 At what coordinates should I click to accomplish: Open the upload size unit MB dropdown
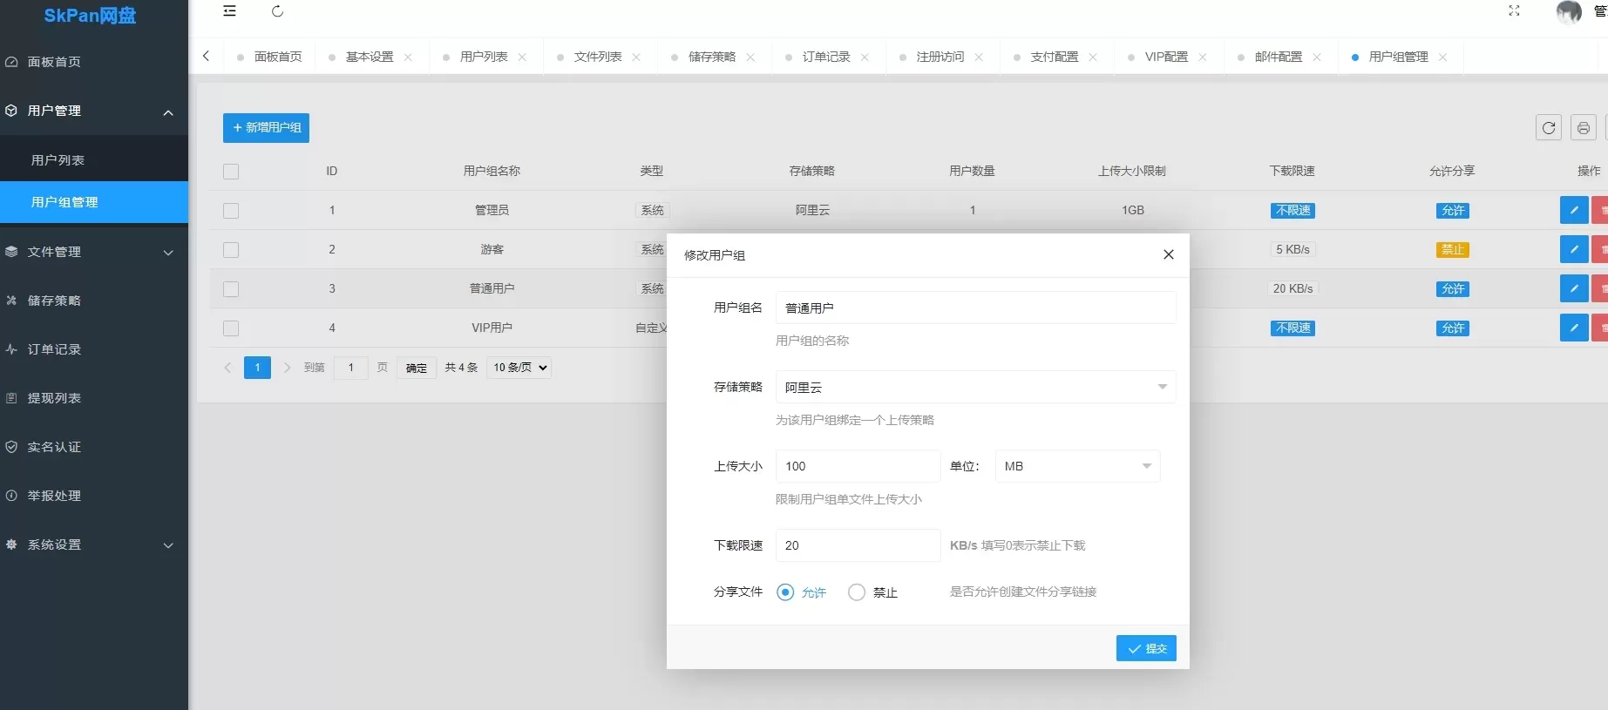(1077, 466)
